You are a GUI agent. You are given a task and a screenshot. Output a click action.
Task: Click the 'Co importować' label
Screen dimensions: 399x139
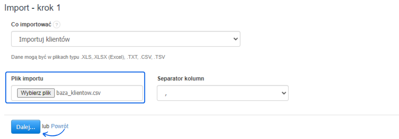point(31,24)
